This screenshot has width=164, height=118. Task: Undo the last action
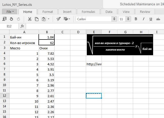pyautogui.click(x=11, y=19)
